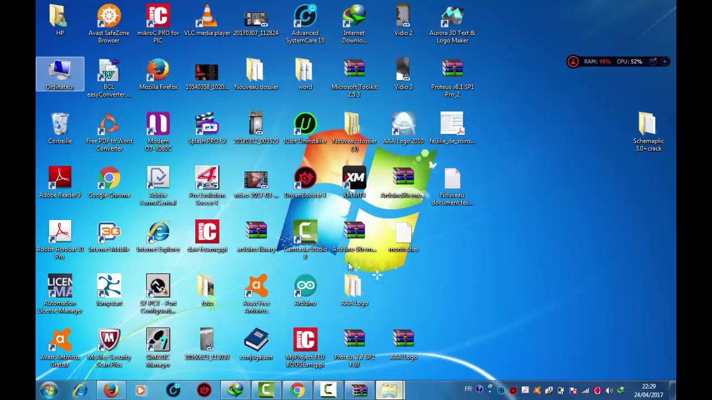Open mikroC PRO for PIC shortcut
The width and height of the screenshot is (712, 400).
(158, 24)
